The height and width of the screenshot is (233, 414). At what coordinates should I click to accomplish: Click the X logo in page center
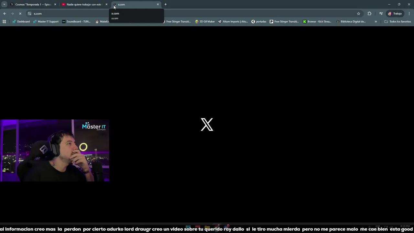[x=207, y=125]
